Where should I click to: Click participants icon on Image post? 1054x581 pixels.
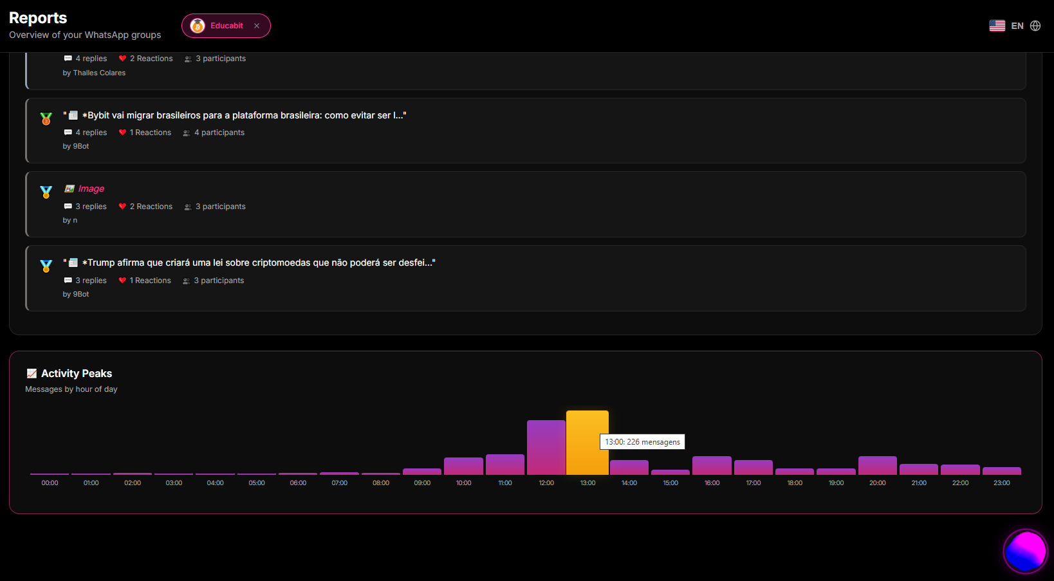[x=188, y=207]
